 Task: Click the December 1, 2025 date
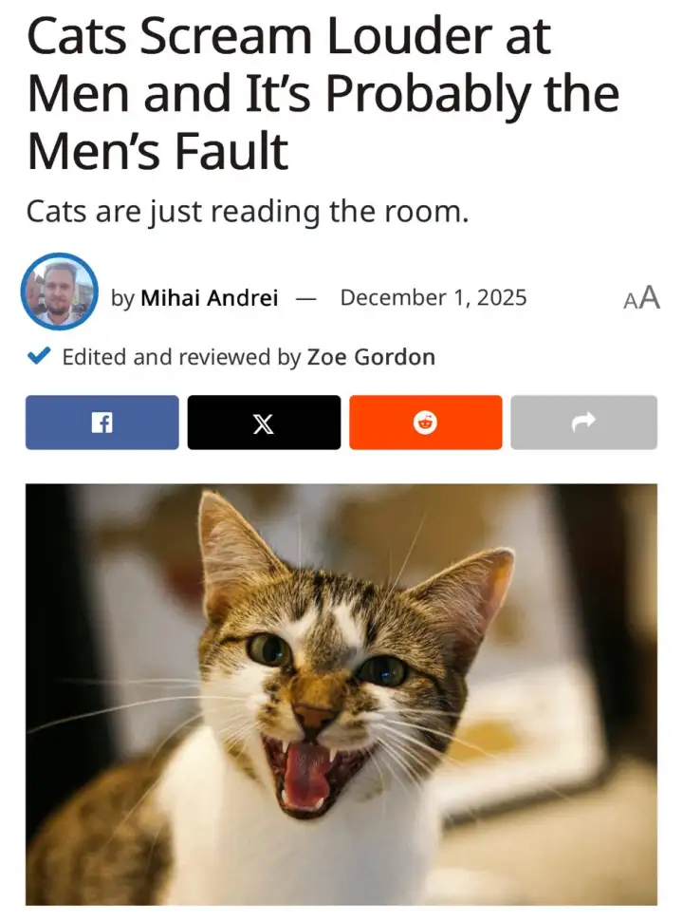[x=434, y=297]
